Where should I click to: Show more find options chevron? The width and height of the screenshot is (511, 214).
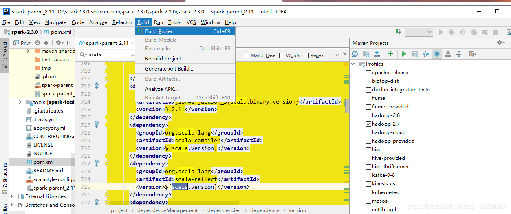pos(337,55)
